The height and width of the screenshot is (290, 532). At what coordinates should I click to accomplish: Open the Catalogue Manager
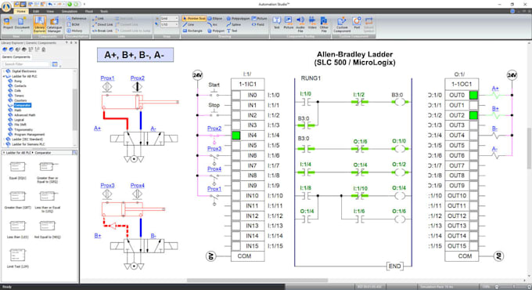click(x=54, y=24)
